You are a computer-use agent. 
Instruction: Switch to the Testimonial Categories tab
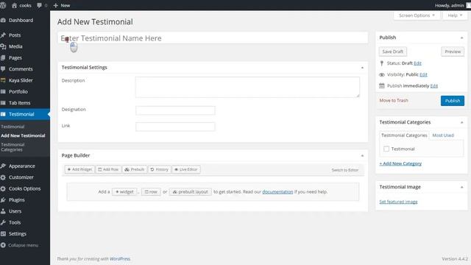pyautogui.click(x=404, y=135)
